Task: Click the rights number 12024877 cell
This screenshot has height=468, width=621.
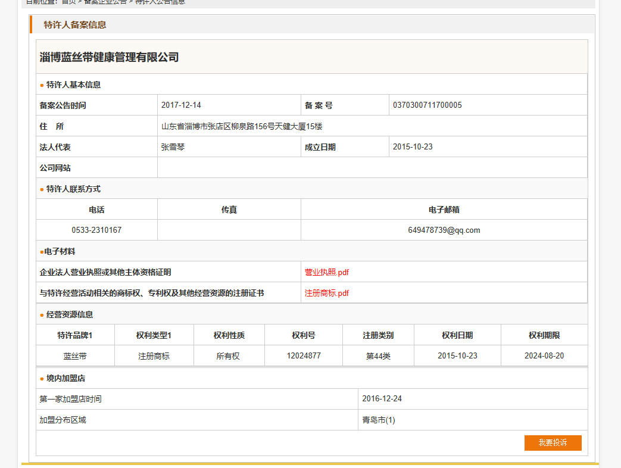Action: (304, 355)
